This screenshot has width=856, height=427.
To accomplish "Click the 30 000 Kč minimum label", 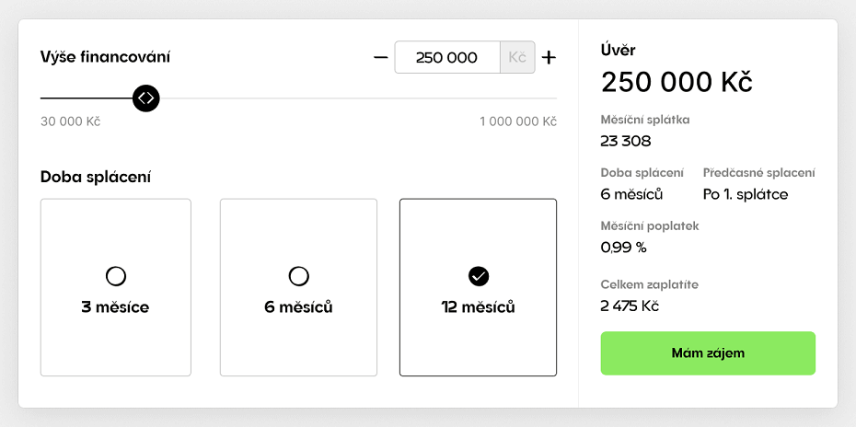I will tap(71, 121).
